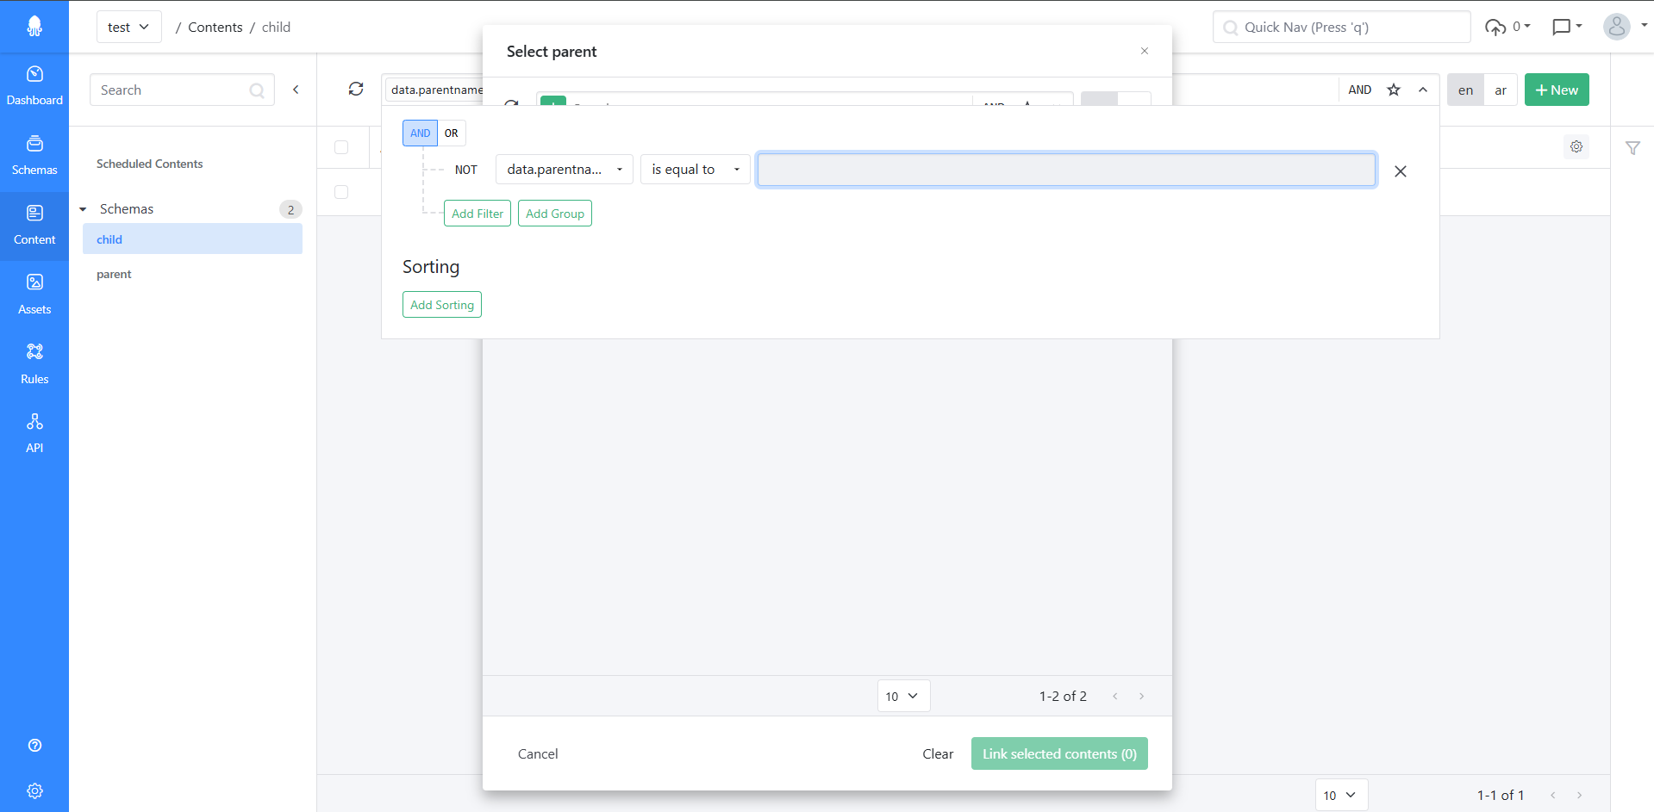Click the Add Filter button
The image size is (1654, 812).
point(477,214)
